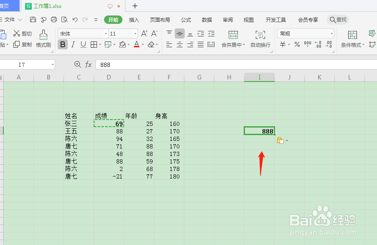The image size is (377, 245).
Task: Open the font color dropdown arrow
Action: 143,44
